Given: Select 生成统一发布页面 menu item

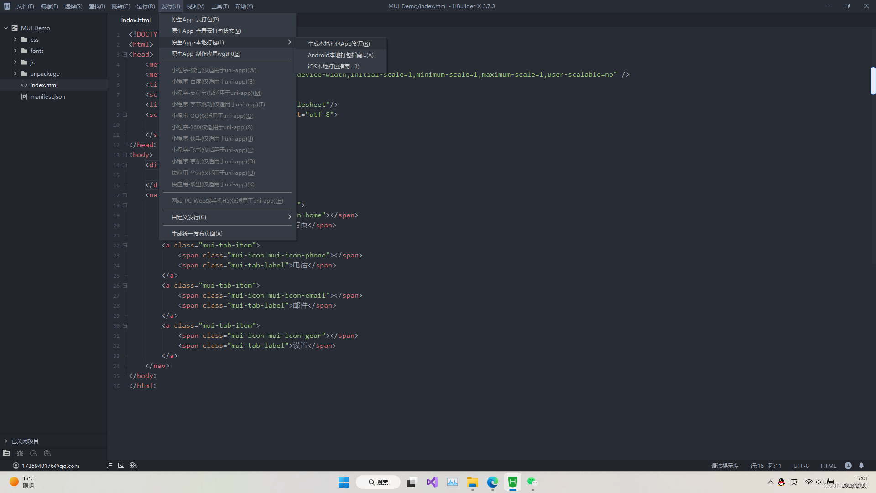Looking at the screenshot, I should (x=227, y=234).
